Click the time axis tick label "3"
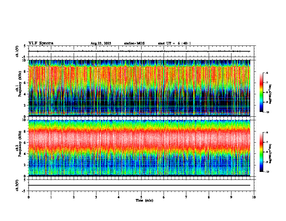 tap(96, 197)
